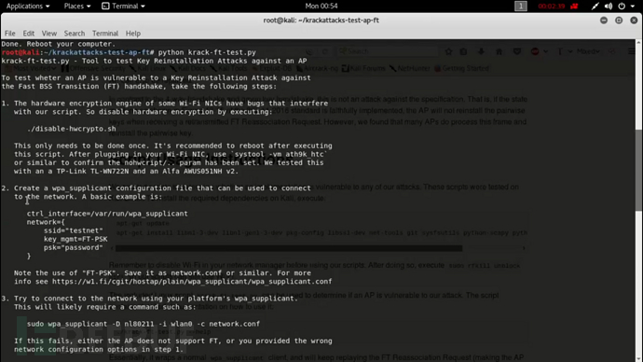
Task: Click the line 'key_mgmt=FT-PSK'
Action: pos(75,239)
